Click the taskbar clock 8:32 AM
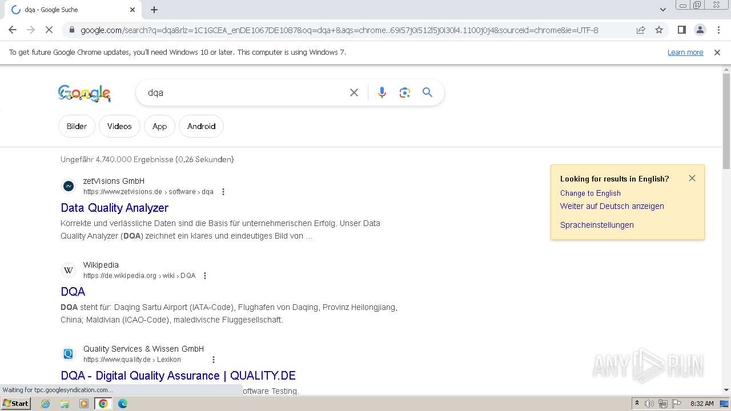 click(702, 404)
